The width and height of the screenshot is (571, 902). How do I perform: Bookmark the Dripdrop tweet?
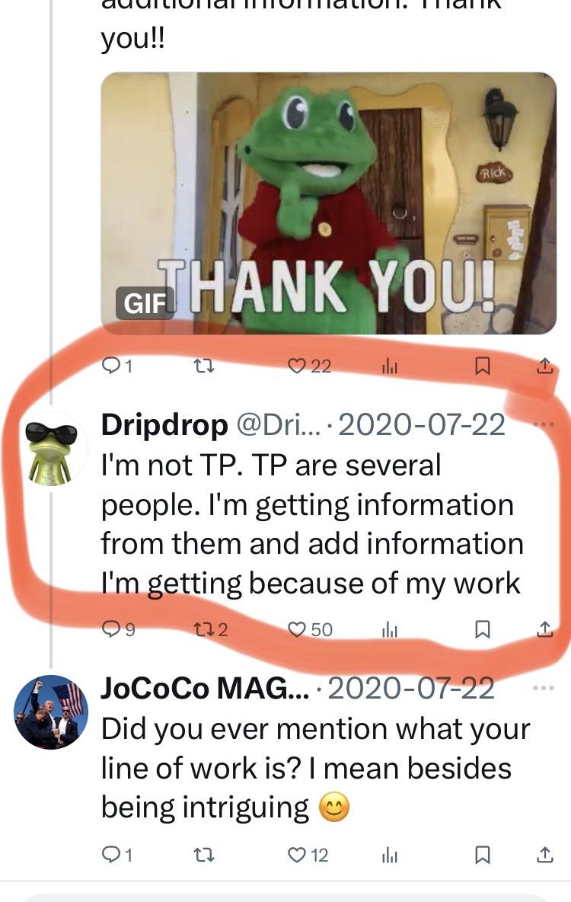(x=483, y=629)
